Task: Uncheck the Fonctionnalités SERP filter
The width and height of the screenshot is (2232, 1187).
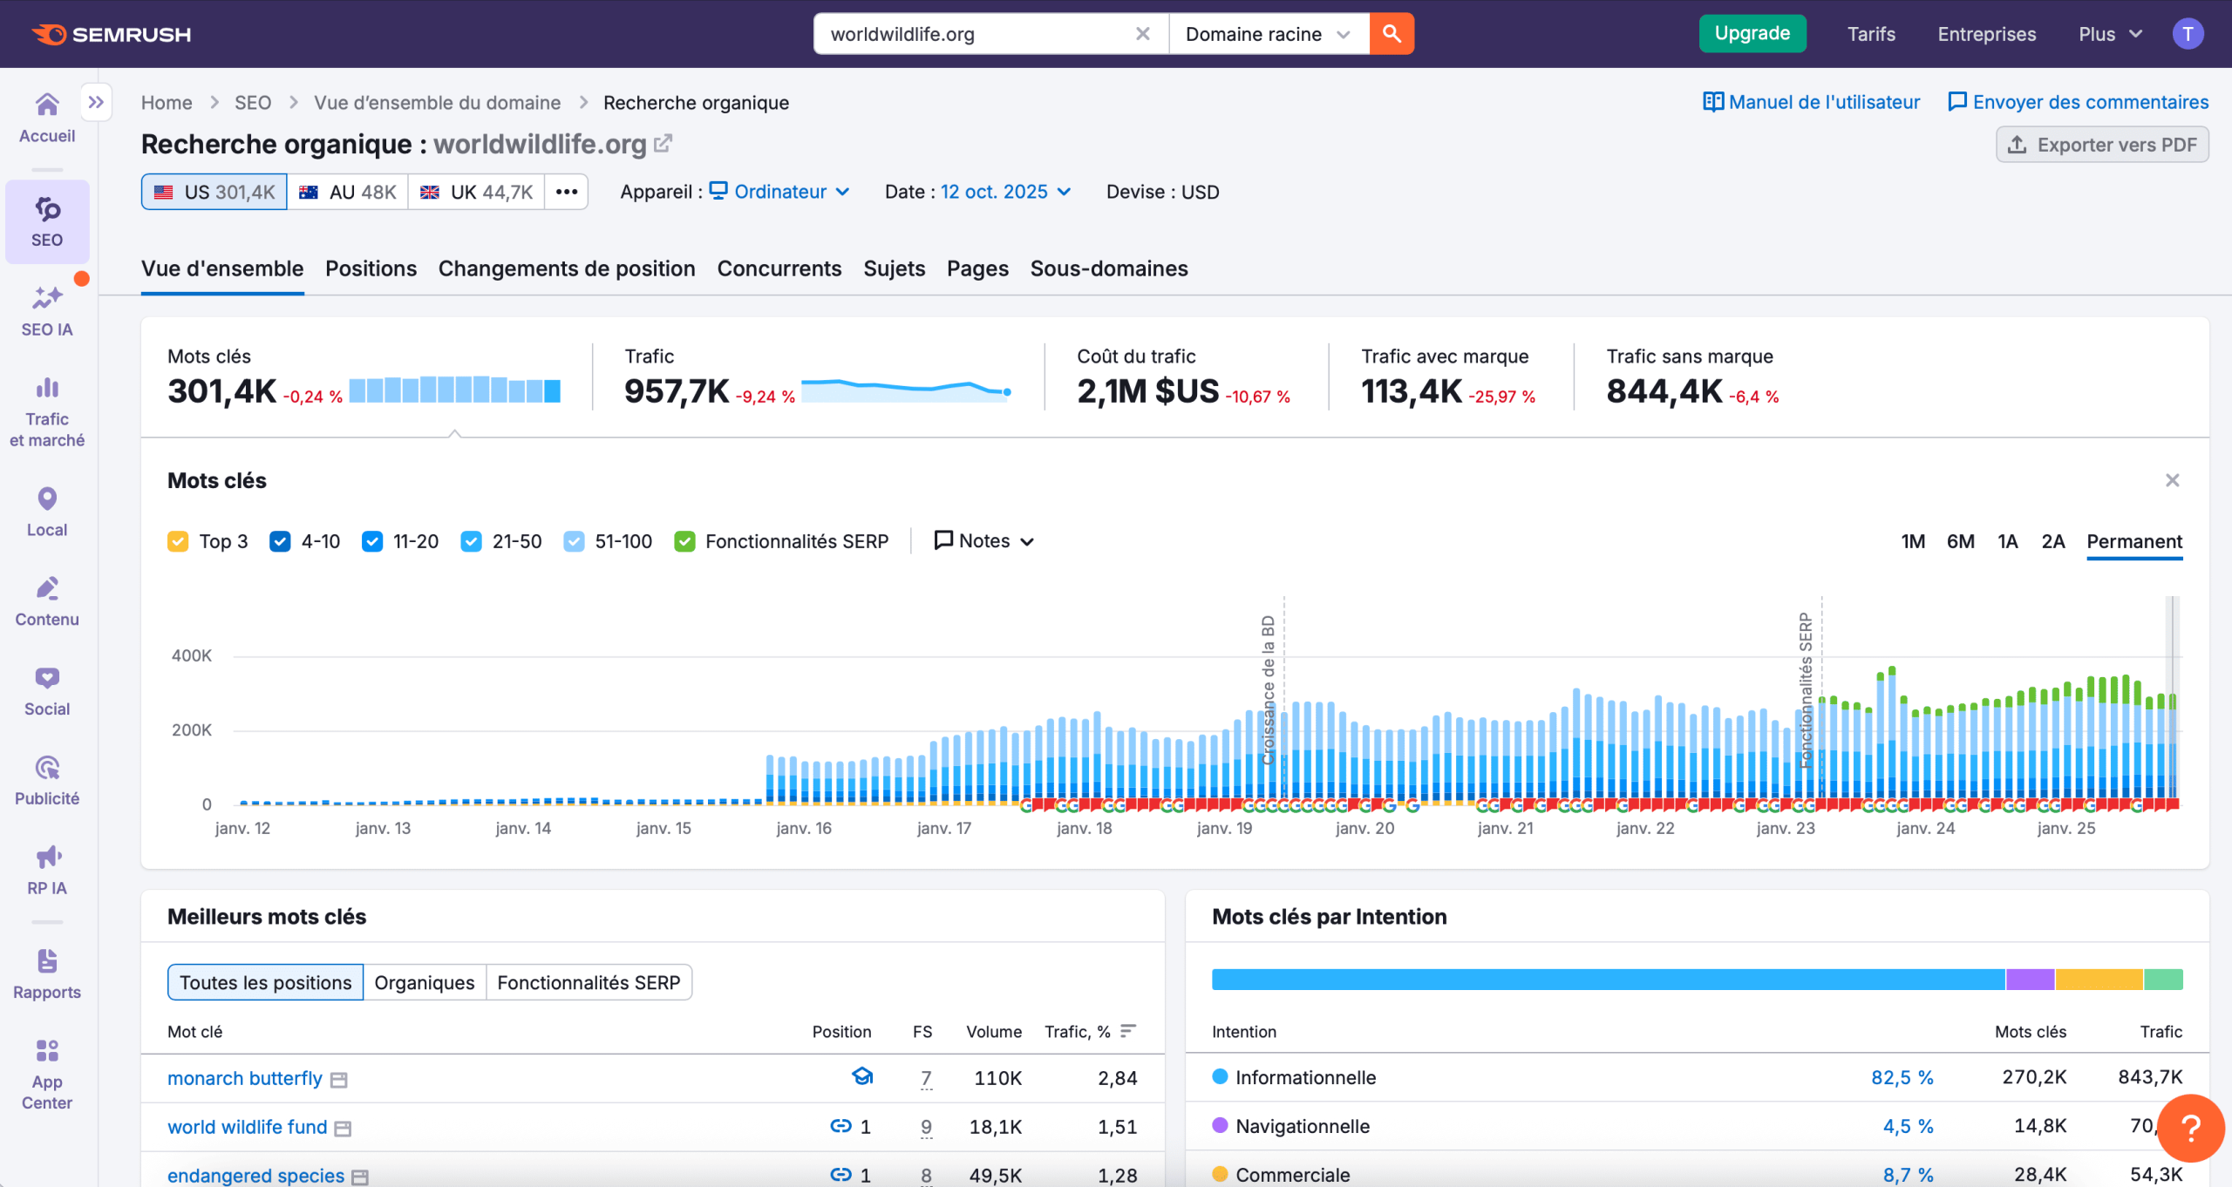Action: pos(685,540)
